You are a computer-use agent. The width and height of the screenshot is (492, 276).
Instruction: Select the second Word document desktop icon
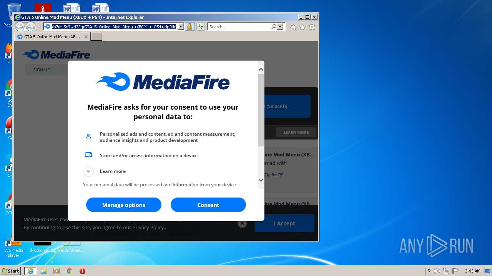click(x=101, y=8)
